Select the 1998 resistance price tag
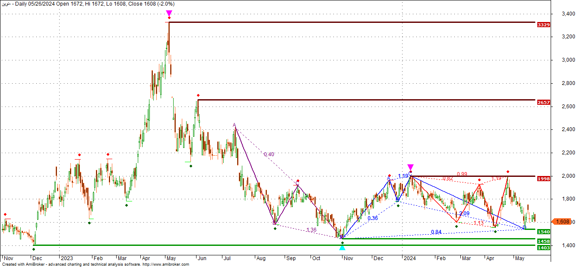577x267 pixels. (x=543, y=178)
